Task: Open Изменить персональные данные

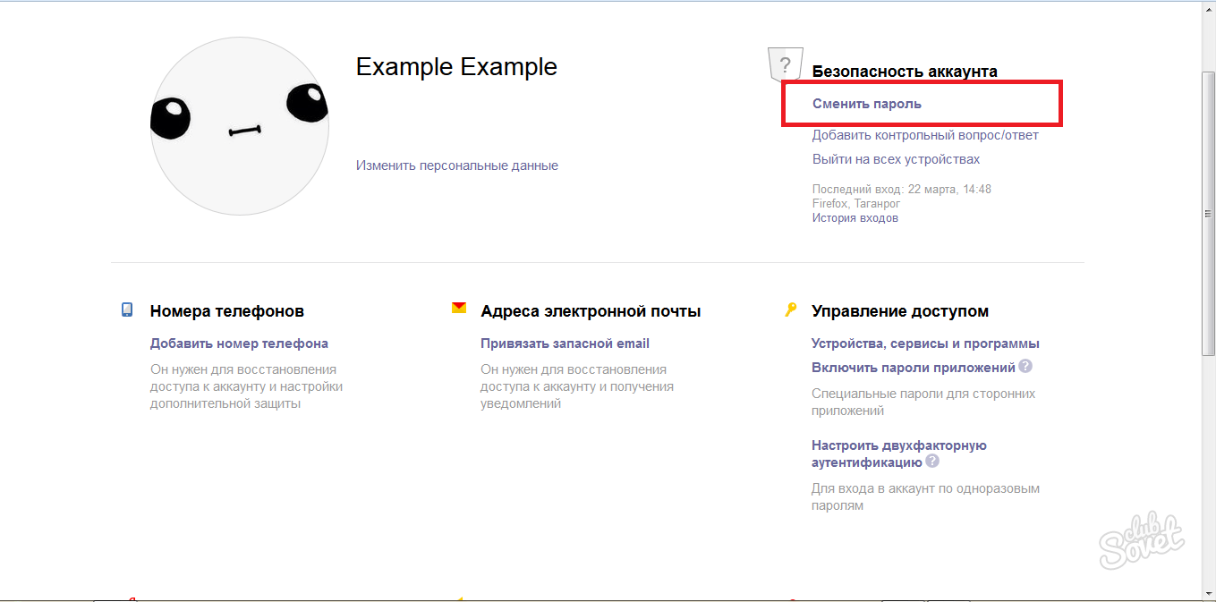Action: [x=456, y=165]
